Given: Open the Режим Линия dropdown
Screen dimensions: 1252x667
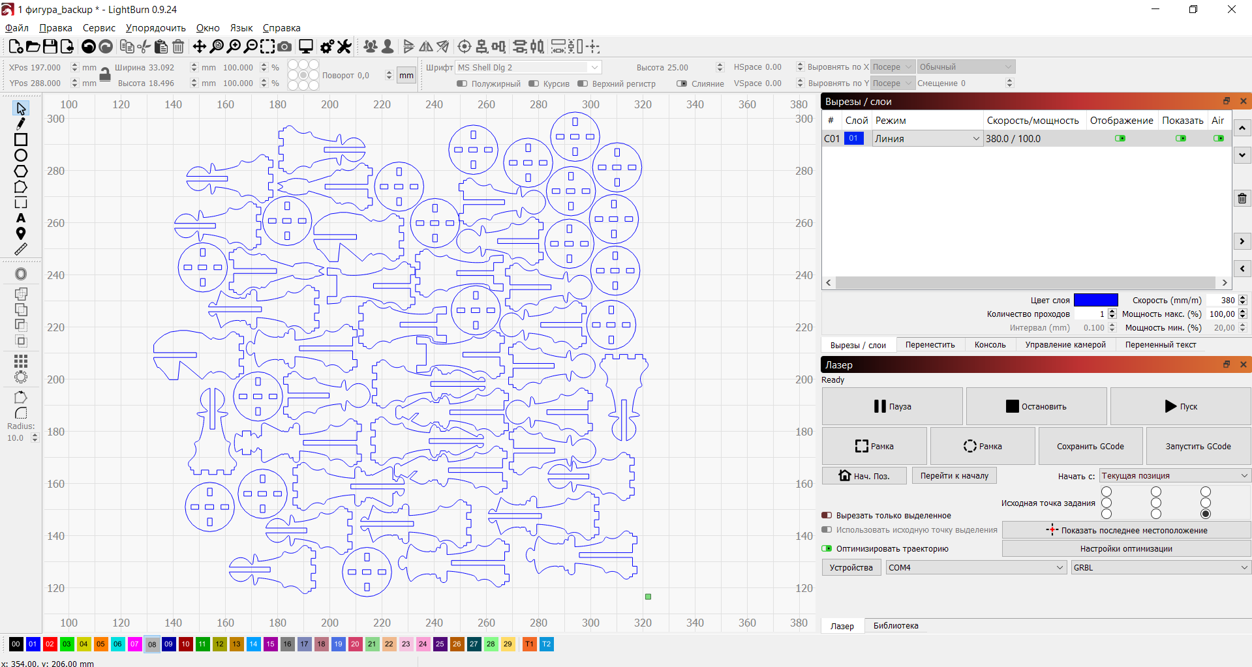Looking at the screenshot, I should pyautogui.click(x=927, y=138).
